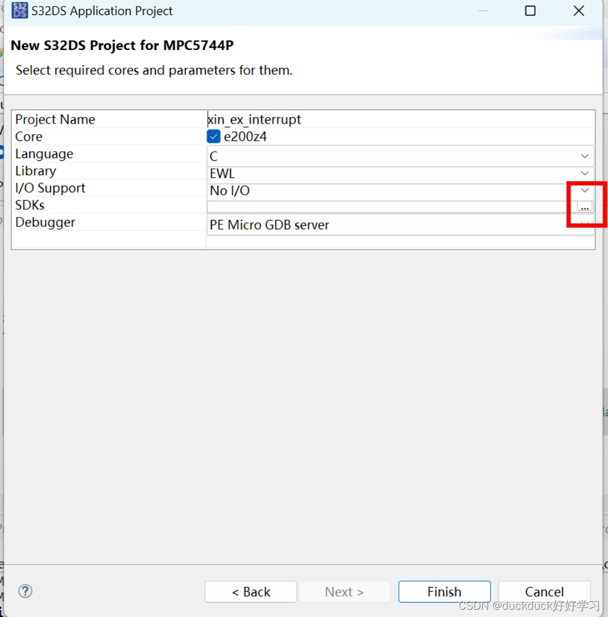The height and width of the screenshot is (617, 608).
Task: Uncheck the e200z4 core checkbox
Action: (x=213, y=137)
